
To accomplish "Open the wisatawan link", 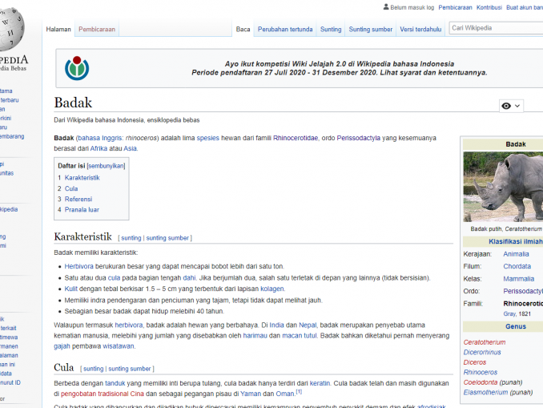I will tap(118, 346).
